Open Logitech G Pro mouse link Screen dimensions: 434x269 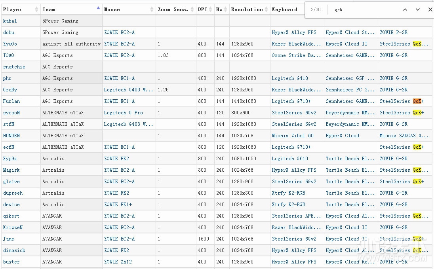coord(124,113)
